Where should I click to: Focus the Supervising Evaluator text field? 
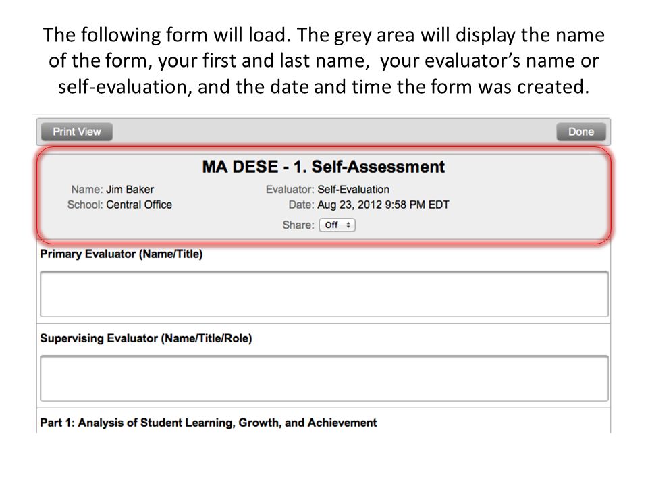[x=324, y=379]
